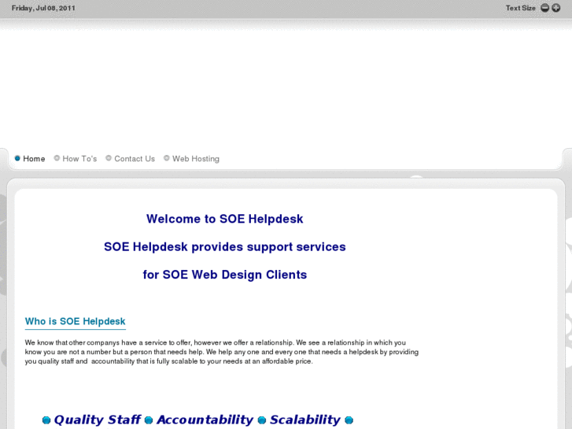Click the gray bullet beside Contact Us

pos(109,158)
